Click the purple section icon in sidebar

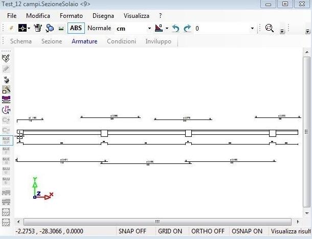click(6, 99)
